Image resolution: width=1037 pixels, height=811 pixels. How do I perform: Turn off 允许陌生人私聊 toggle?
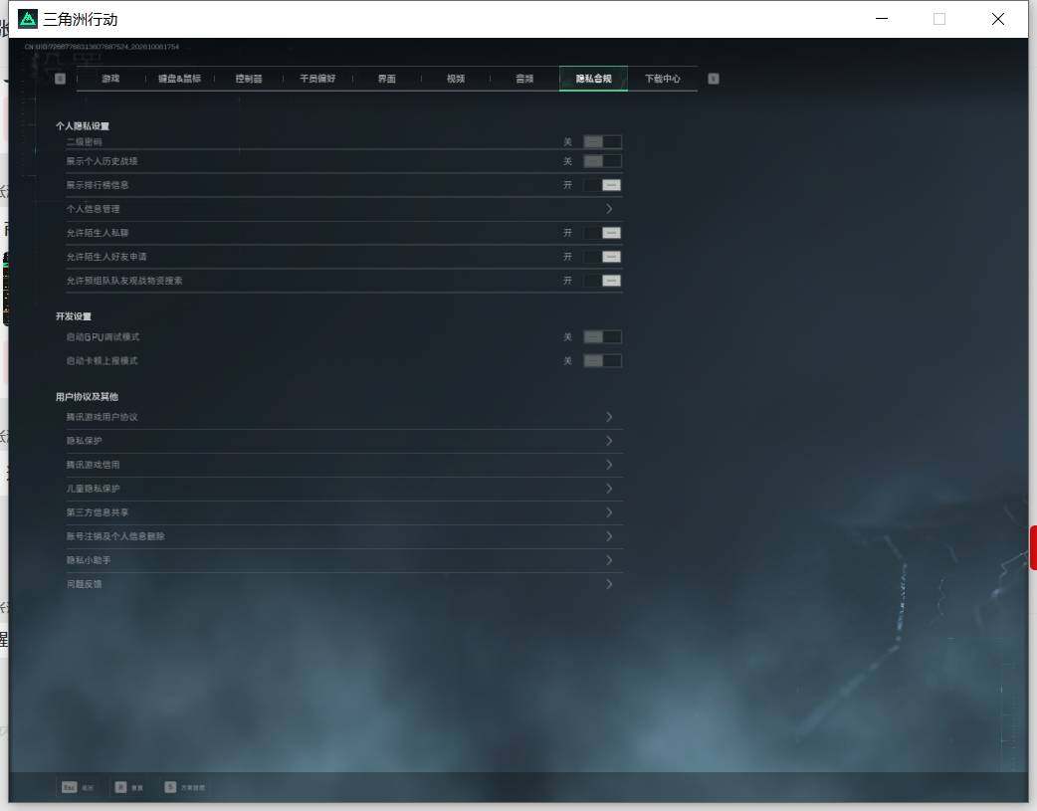click(x=602, y=233)
